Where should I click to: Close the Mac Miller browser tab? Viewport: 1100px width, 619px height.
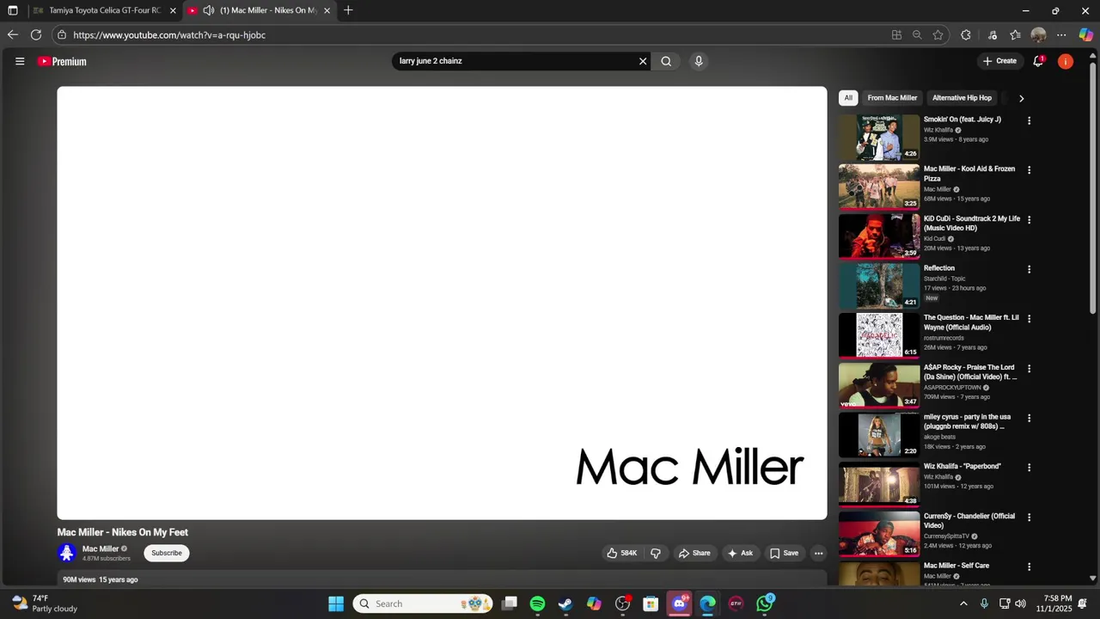point(327,10)
